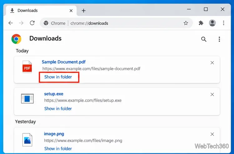Show Sample Document.pdf in folder

coord(58,77)
